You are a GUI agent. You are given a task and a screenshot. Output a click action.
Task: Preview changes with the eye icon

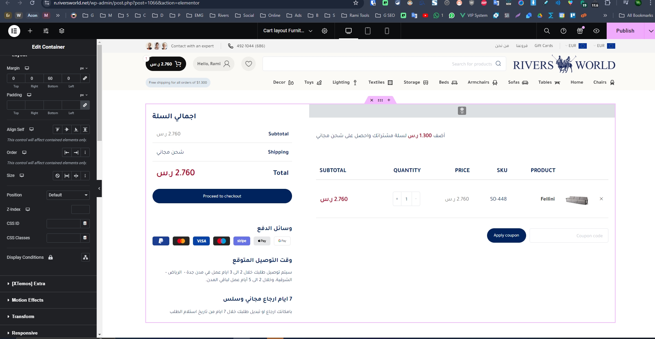(596, 31)
